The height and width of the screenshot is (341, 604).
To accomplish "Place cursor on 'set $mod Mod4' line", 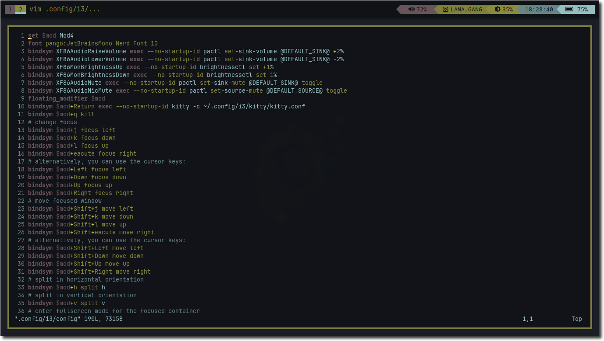I will click(x=51, y=35).
